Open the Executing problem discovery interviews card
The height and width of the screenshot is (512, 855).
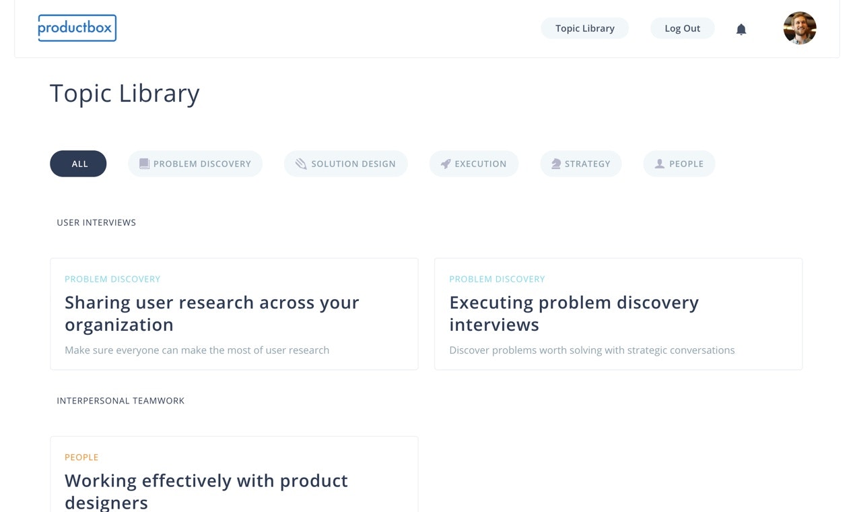coord(618,313)
